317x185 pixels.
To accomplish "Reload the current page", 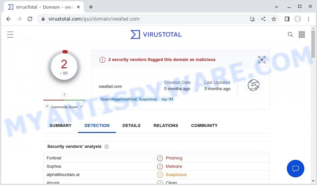I will point(30,19).
